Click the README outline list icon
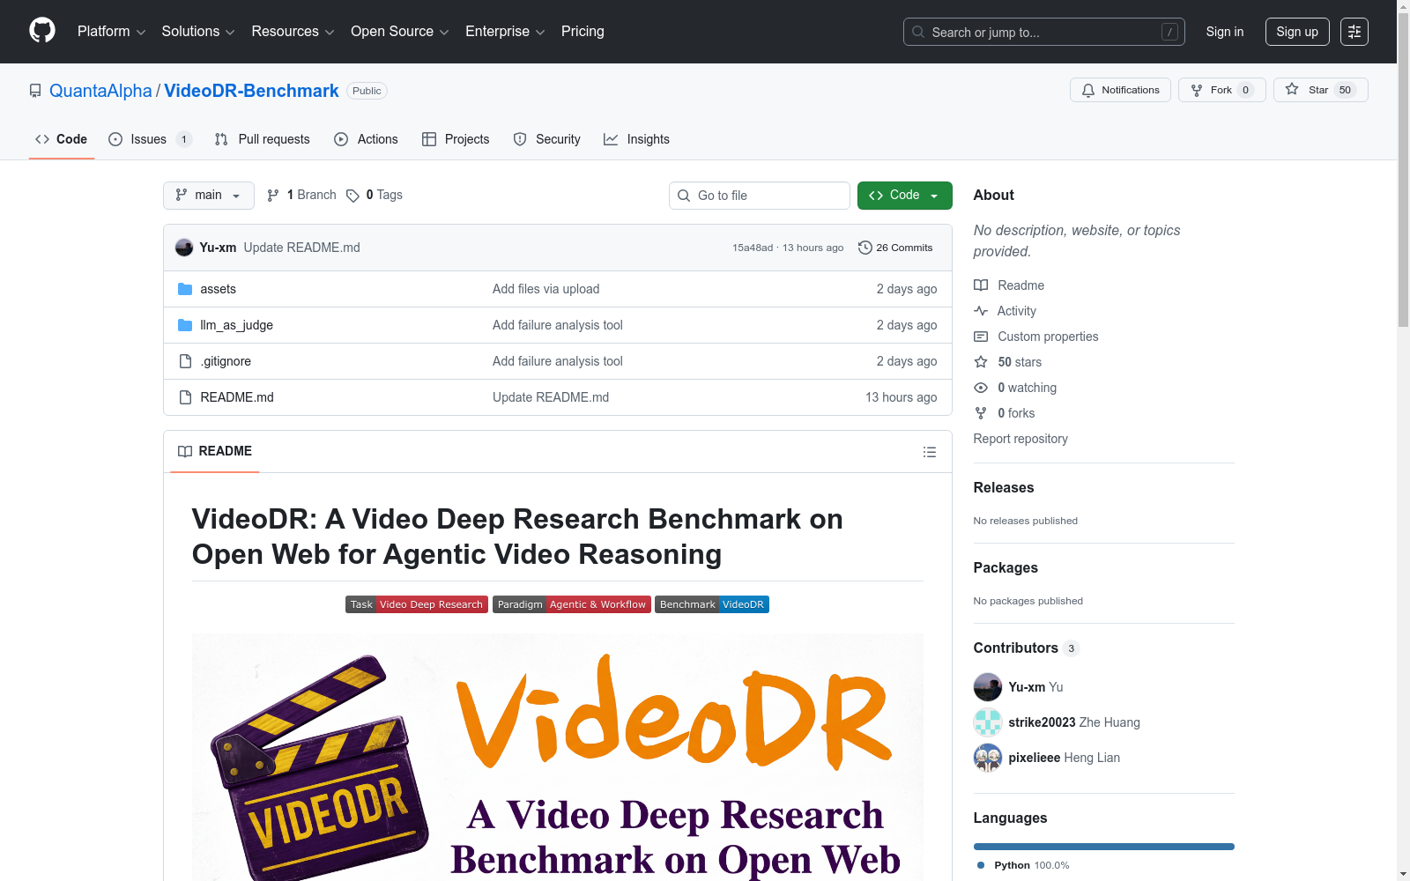The width and height of the screenshot is (1410, 881). pyautogui.click(x=930, y=452)
